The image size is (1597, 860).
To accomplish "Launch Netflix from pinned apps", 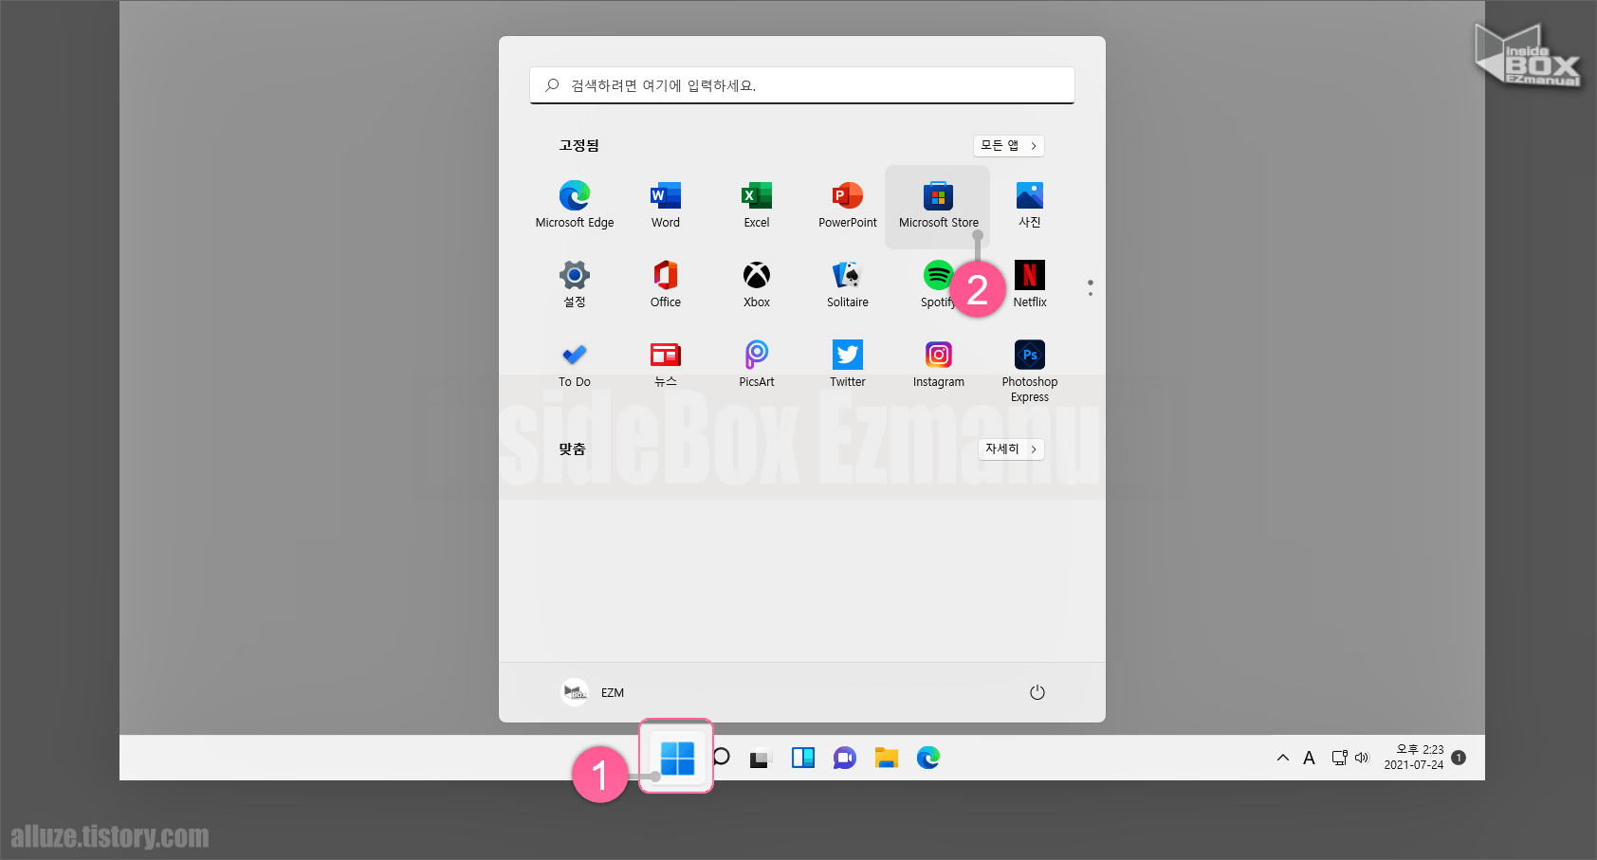I will click(1030, 284).
